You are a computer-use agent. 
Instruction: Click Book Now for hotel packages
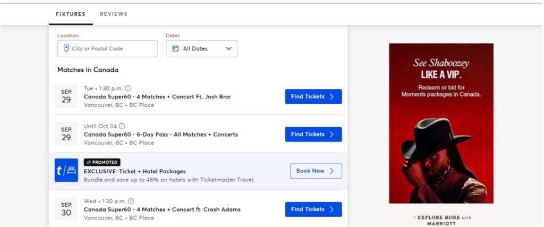coord(316,171)
